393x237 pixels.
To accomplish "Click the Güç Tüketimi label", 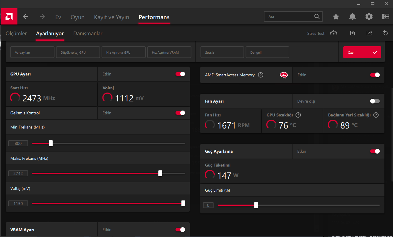I will (218, 165).
